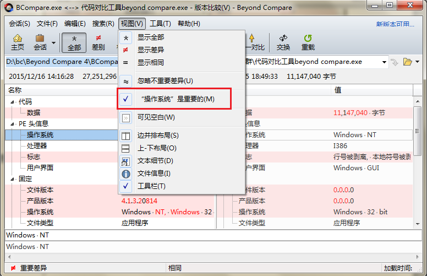This screenshot has height=276, width=427.
Task: Click the Windows 32 bit value on right
Action: click(x=360, y=212)
